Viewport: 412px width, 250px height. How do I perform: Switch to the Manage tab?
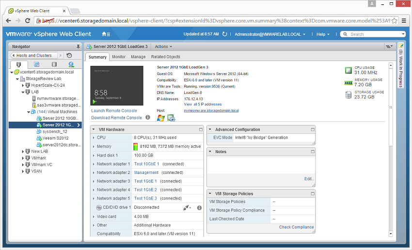[138, 57]
